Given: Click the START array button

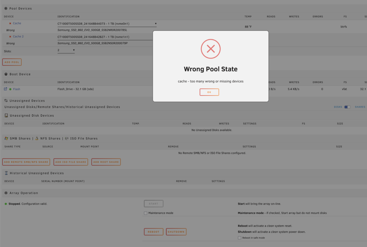Looking at the screenshot, I should click(153, 203).
